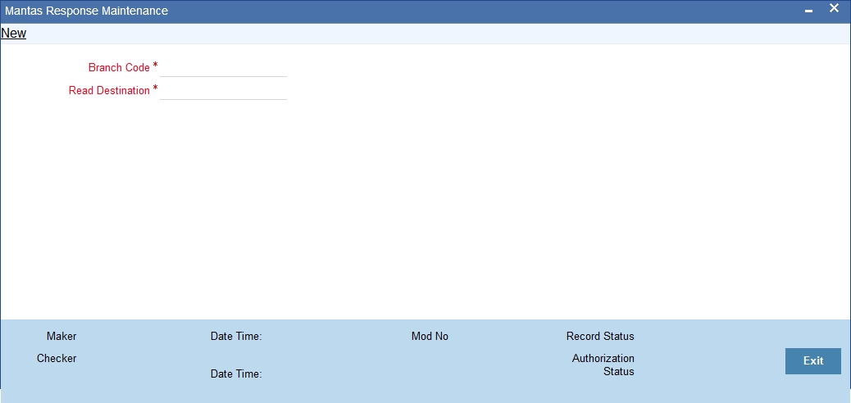This screenshot has height=403, width=851.
Task: Click the Authorization Status label
Action: click(x=603, y=365)
